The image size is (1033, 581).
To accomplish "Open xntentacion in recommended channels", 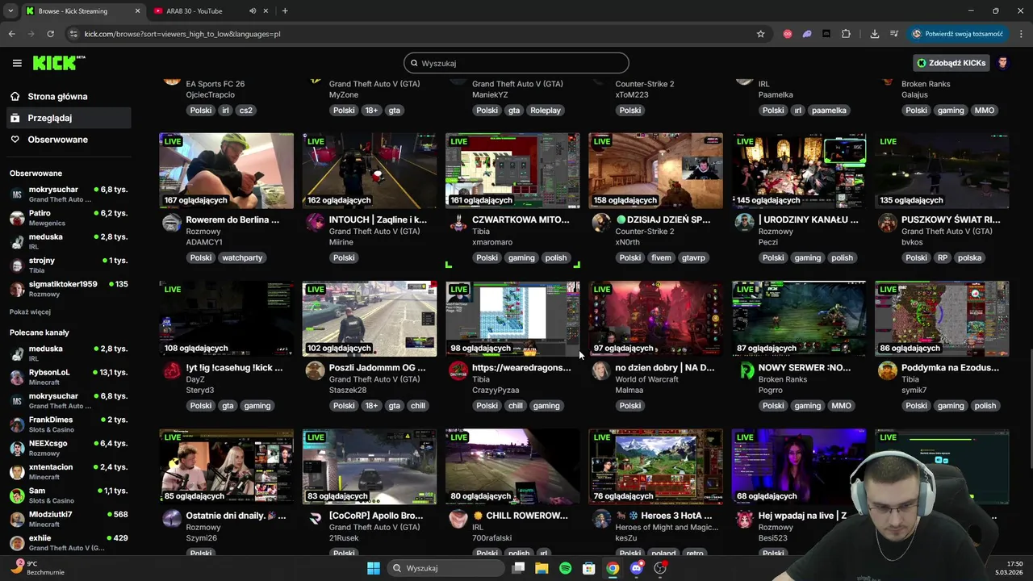I will tap(69, 471).
